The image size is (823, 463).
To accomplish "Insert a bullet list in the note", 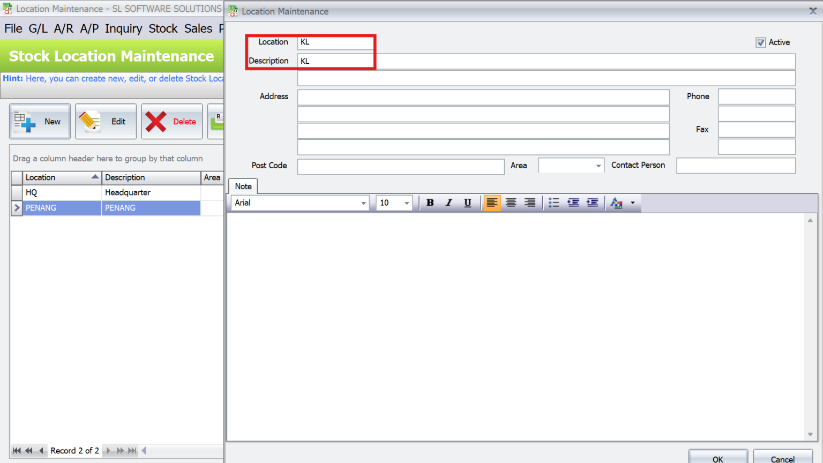I will (x=553, y=203).
